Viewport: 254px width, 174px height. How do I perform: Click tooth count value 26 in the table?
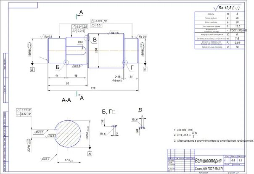[x=237, y=18]
